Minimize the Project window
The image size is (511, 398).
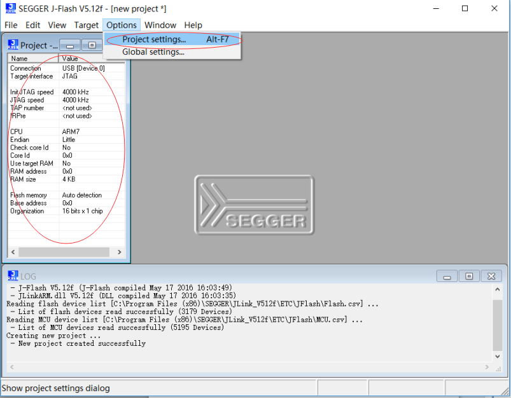point(69,45)
